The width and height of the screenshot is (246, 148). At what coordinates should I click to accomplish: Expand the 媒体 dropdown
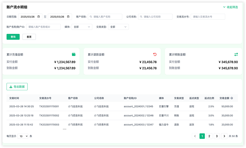pyautogui.click(x=82, y=27)
